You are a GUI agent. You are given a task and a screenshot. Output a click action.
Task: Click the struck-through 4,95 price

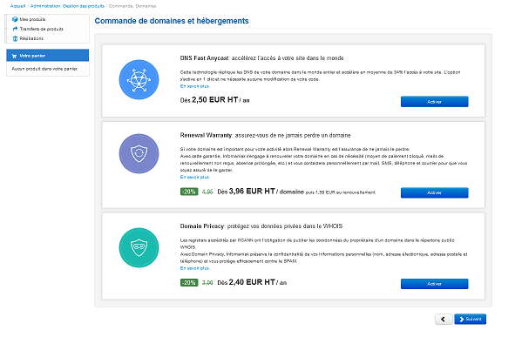(x=207, y=192)
